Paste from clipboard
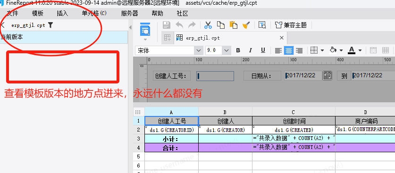Screen dimensions: 395x173 pos(234,25)
